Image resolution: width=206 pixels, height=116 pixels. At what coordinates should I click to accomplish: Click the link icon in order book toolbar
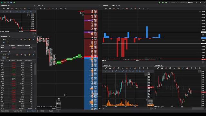tap(41, 9)
